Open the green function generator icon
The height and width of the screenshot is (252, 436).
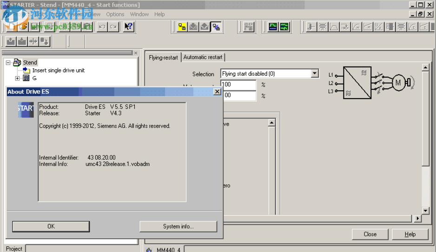(x=284, y=27)
